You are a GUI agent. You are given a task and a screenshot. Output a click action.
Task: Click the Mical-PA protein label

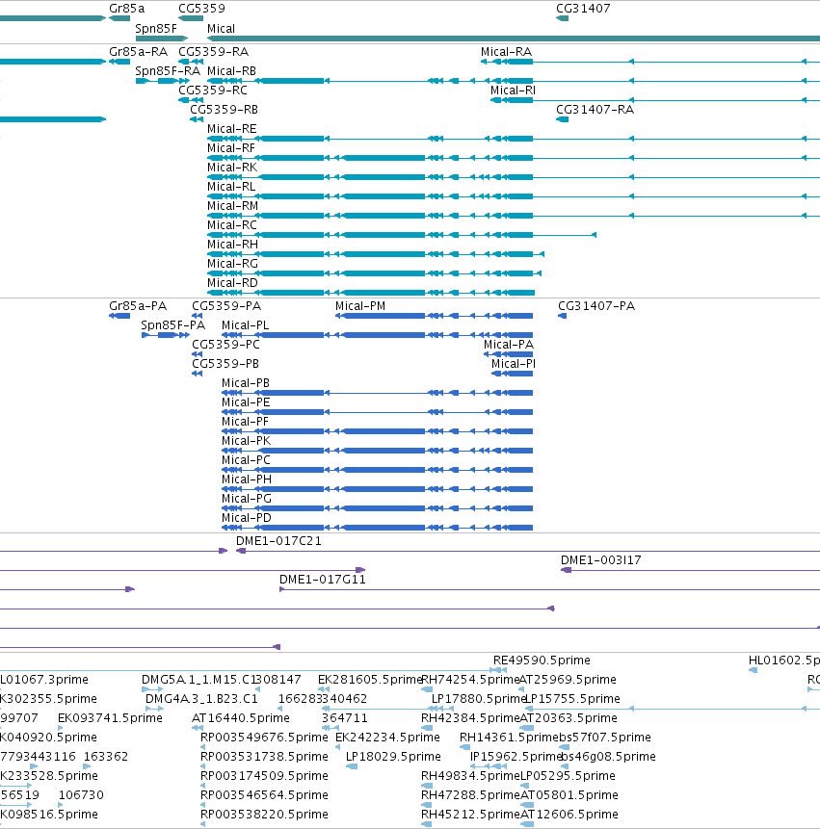tap(509, 345)
